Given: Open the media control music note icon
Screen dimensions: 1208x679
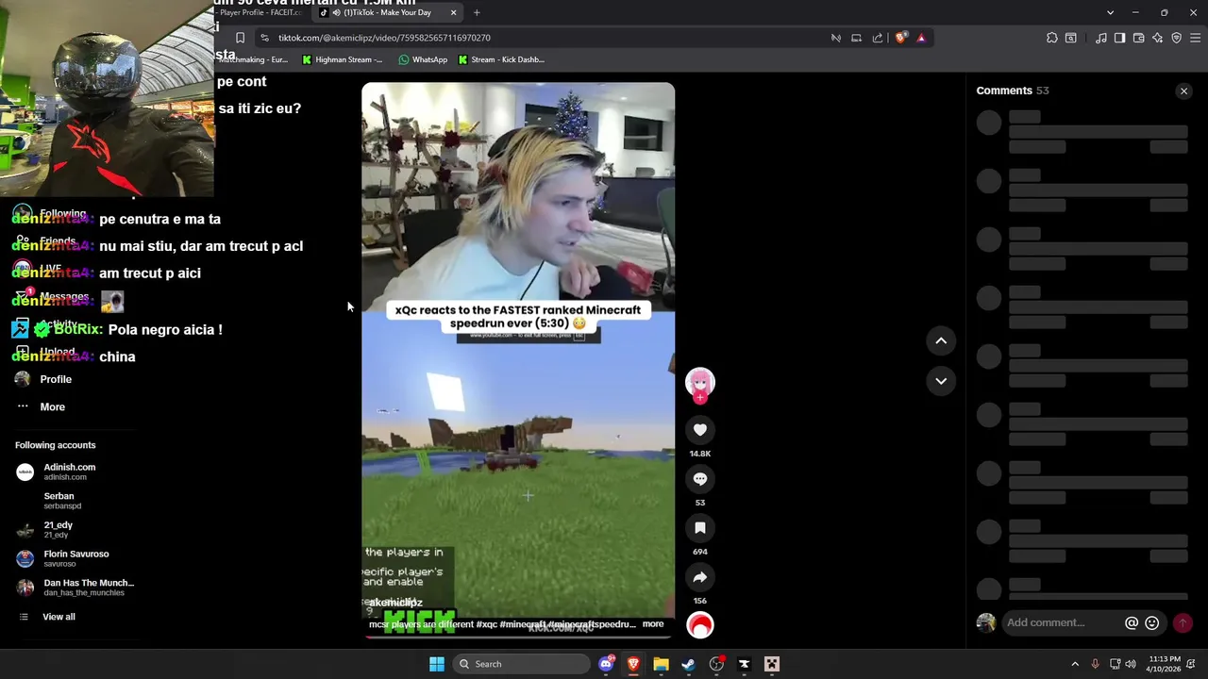Looking at the screenshot, I should point(1100,38).
